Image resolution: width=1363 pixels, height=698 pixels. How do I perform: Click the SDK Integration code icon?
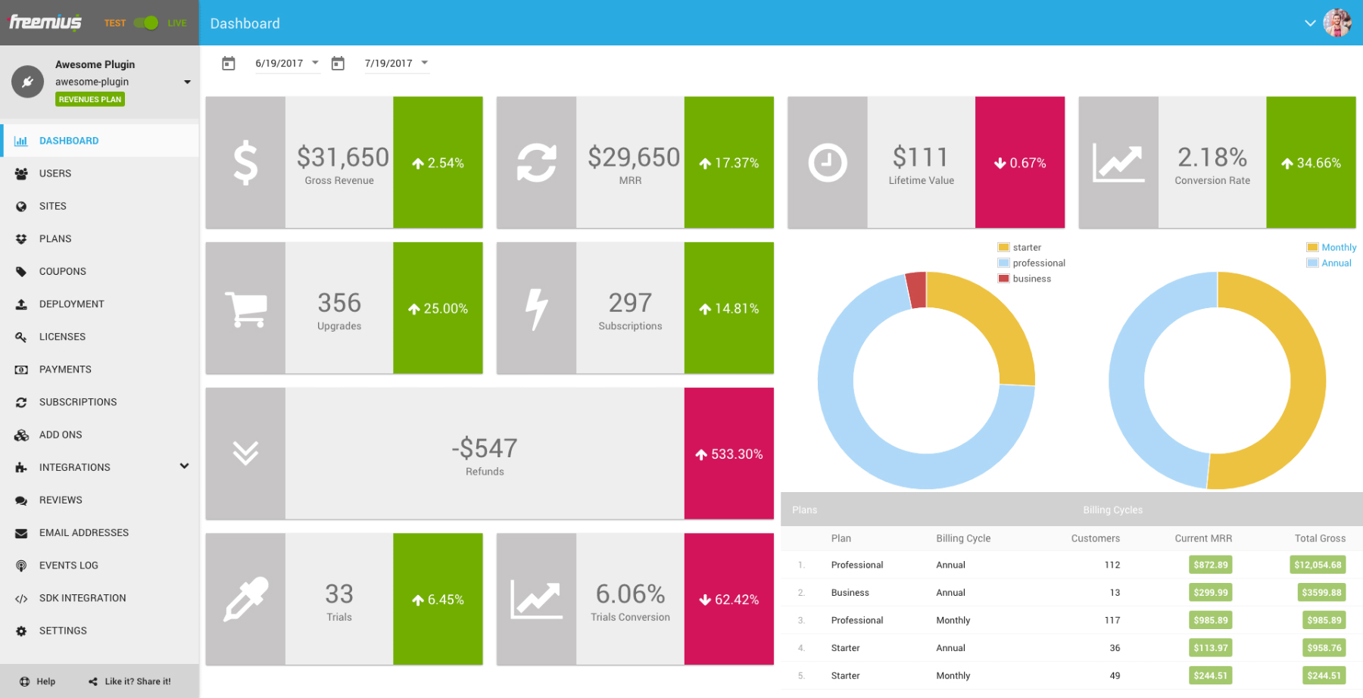(21, 597)
